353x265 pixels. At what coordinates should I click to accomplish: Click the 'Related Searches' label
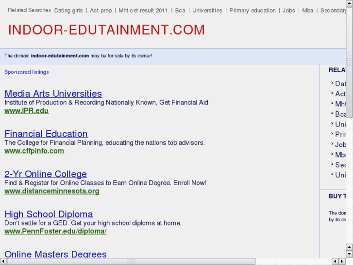pyautogui.click(x=30, y=10)
